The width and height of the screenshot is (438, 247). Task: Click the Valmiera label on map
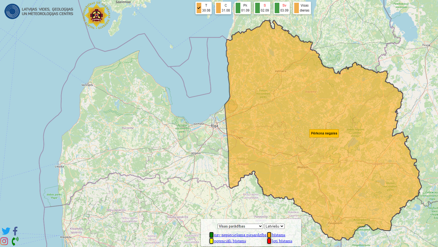point(280,71)
